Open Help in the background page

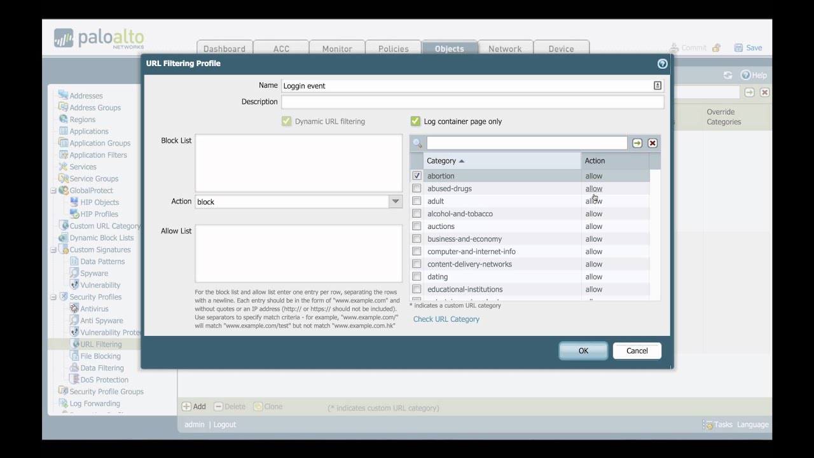(754, 75)
